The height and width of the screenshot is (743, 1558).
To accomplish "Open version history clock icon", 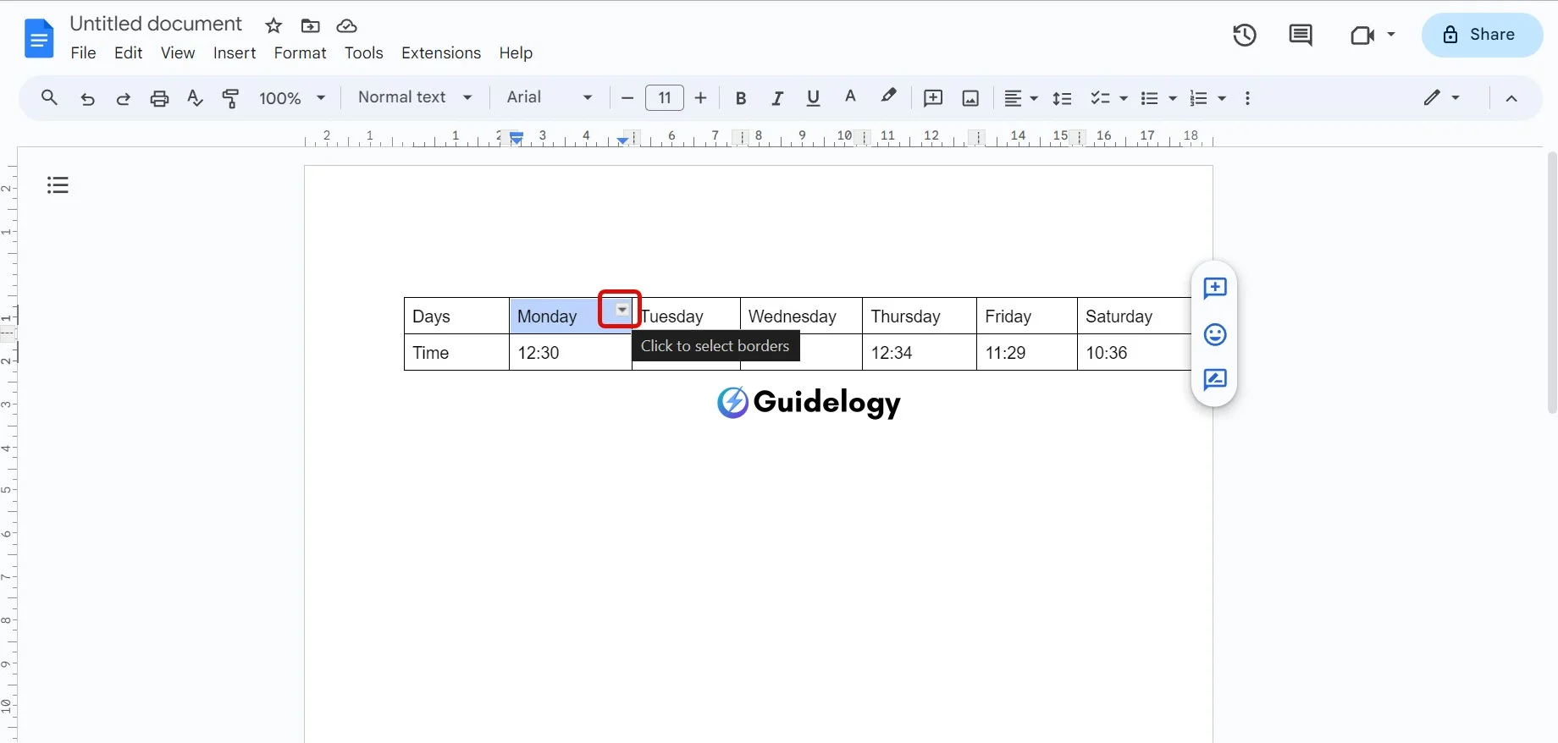I will pyautogui.click(x=1245, y=35).
